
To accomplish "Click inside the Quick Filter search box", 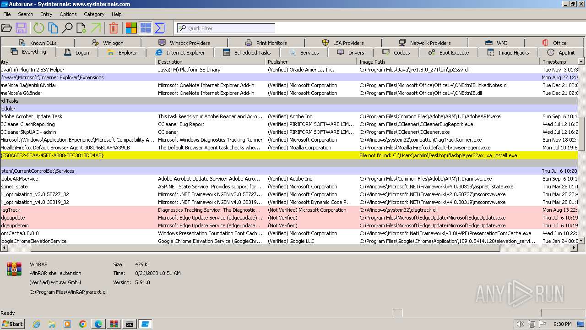I will click(x=226, y=28).
